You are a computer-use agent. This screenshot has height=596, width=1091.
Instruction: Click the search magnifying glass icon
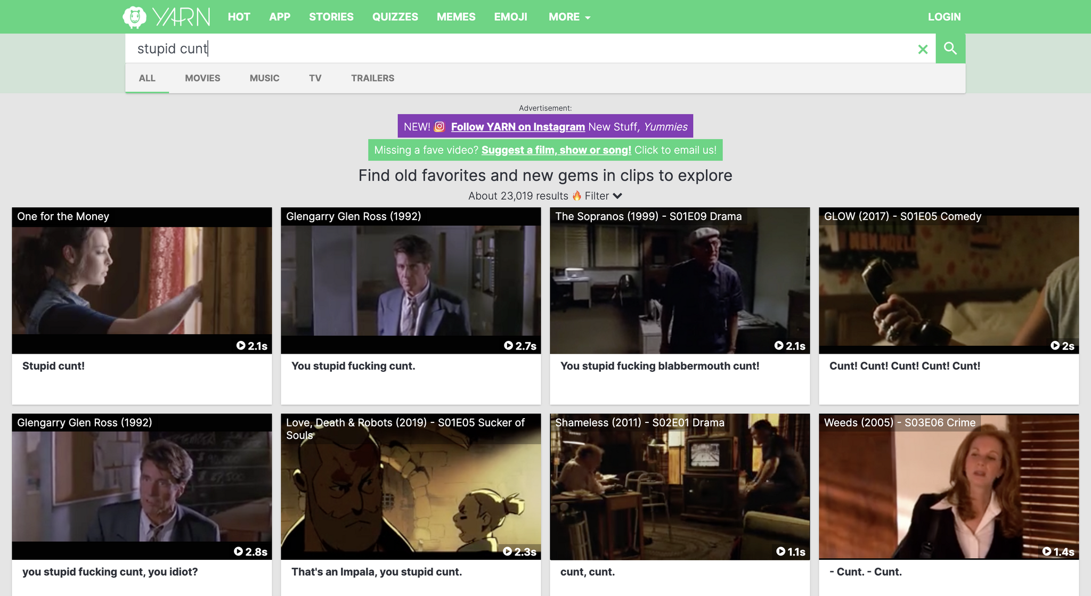pos(949,48)
